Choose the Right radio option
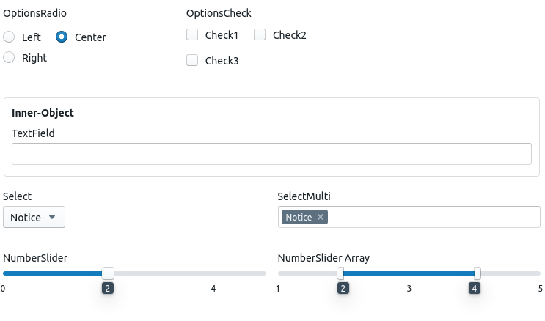This screenshot has height=321, width=545. 9,57
